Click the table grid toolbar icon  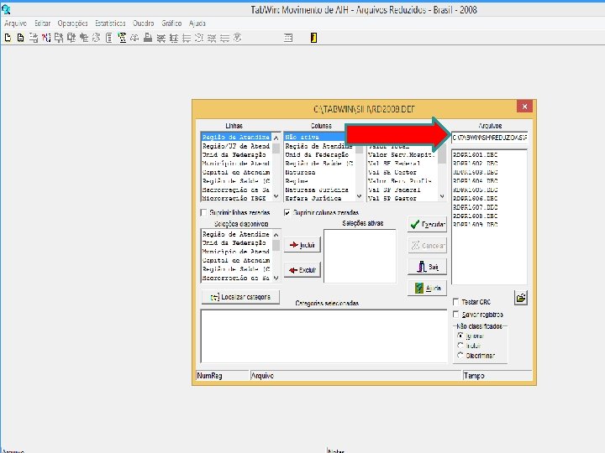click(288, 38)
